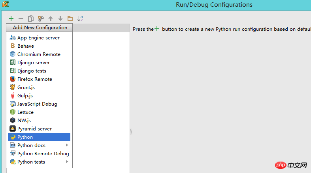Choose JavaScript Debug menu entry
Viewport: 311px width, 173px height.
click(x=39, y=104)
